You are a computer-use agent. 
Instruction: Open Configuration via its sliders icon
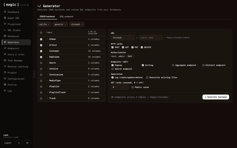5,78
